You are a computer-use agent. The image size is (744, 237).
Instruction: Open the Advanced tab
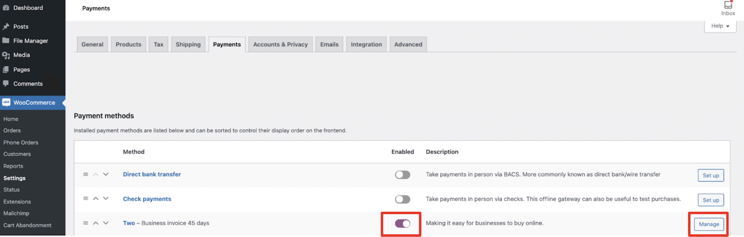click(x=408, y=44)
